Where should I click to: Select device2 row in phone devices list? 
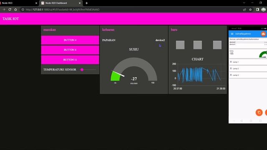248,42
